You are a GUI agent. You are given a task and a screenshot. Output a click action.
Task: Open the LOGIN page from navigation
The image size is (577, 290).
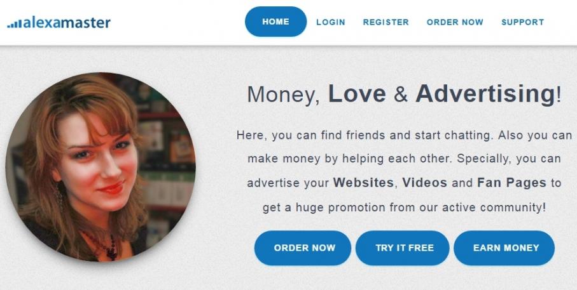(330, 22)
